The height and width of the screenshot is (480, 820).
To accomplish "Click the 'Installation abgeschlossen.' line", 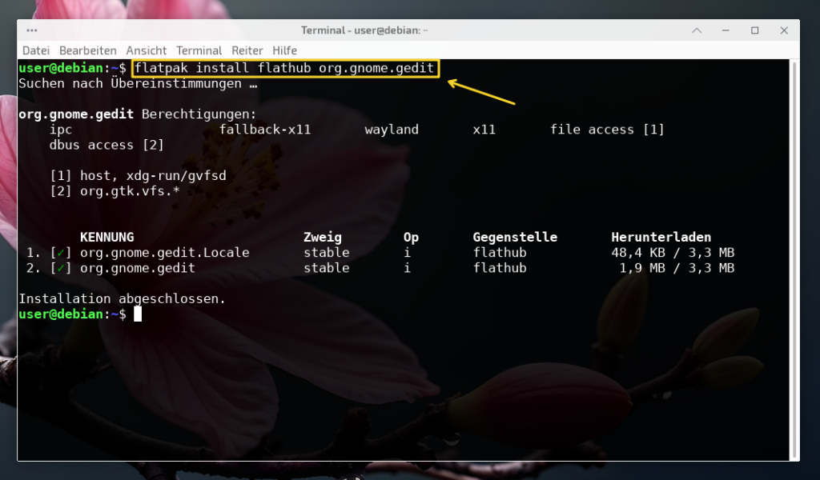I will [x=122, y=299].
